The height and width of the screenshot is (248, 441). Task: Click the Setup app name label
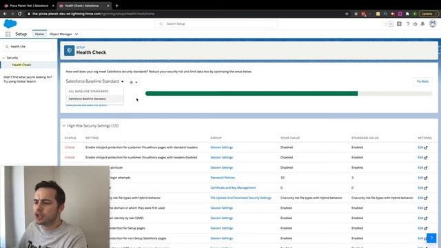pos(21,34)
